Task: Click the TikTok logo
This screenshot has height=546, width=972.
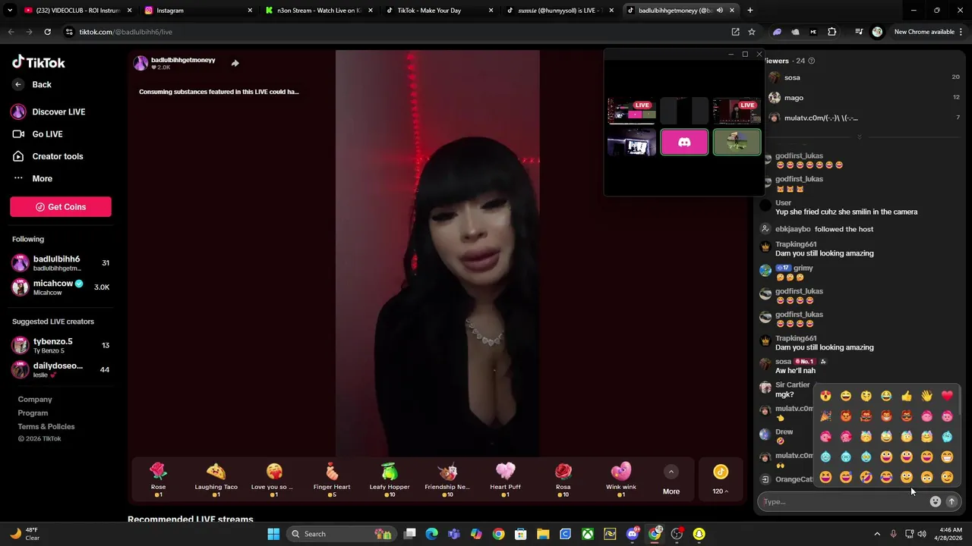Action: (x=39, y=62)
